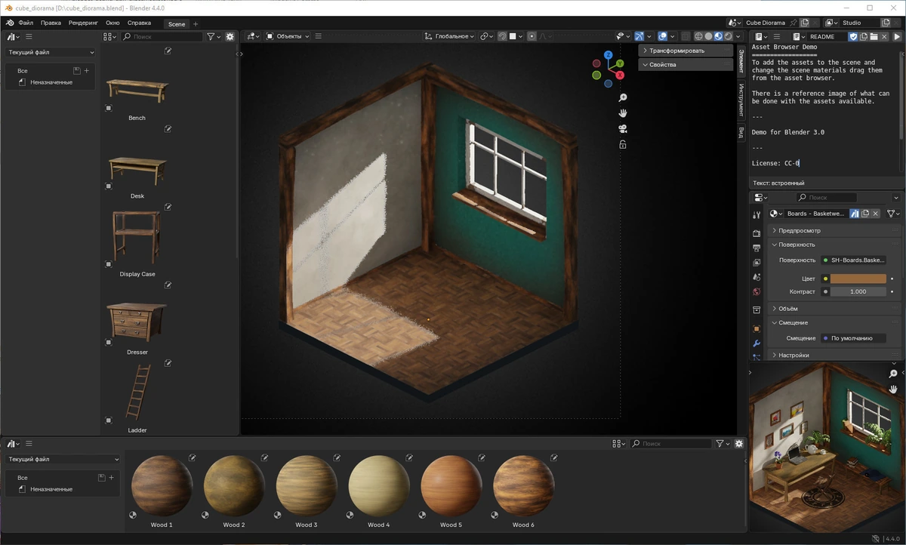Open the Output properties tab icon

pyautogui.click(x=757, y=248)
